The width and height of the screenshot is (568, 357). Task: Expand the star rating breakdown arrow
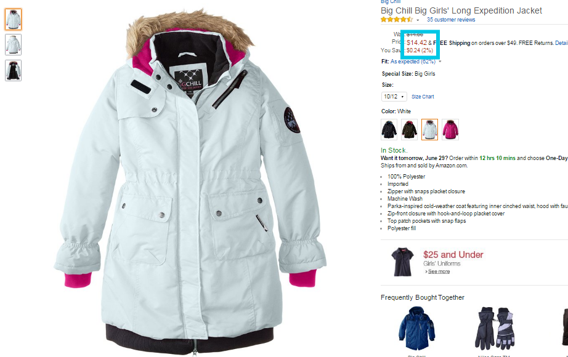pos(418,20)
